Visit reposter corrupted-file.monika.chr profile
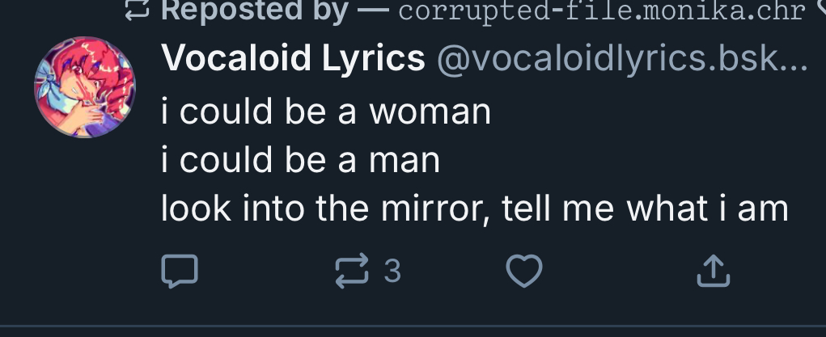Screen dimensions: 826x337 point(601,11)
